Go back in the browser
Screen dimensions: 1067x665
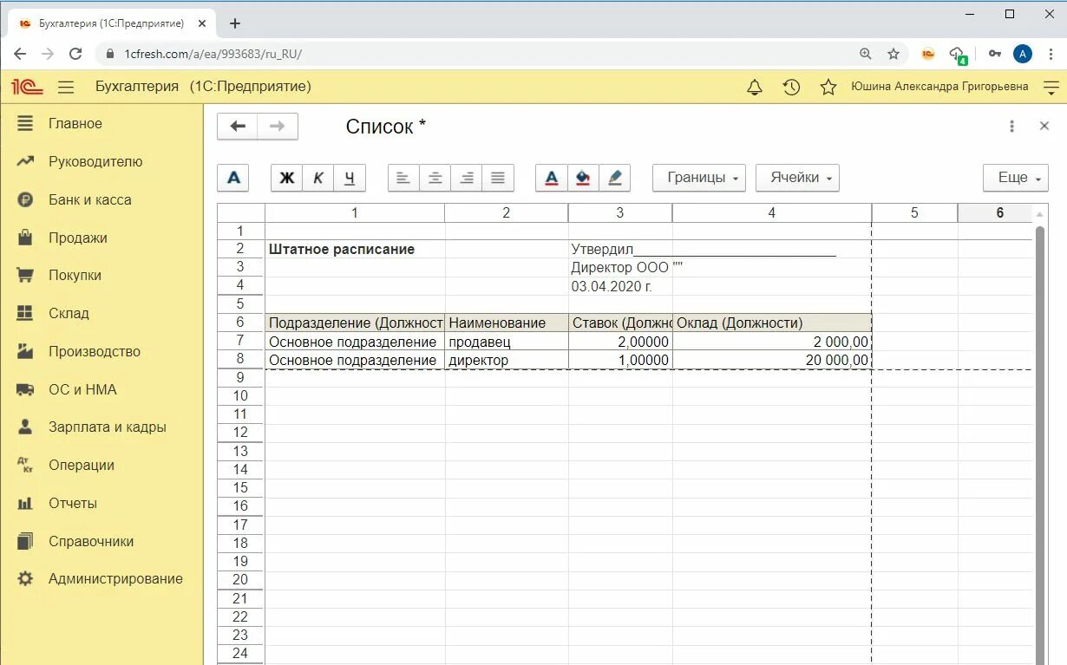[20, 54]
